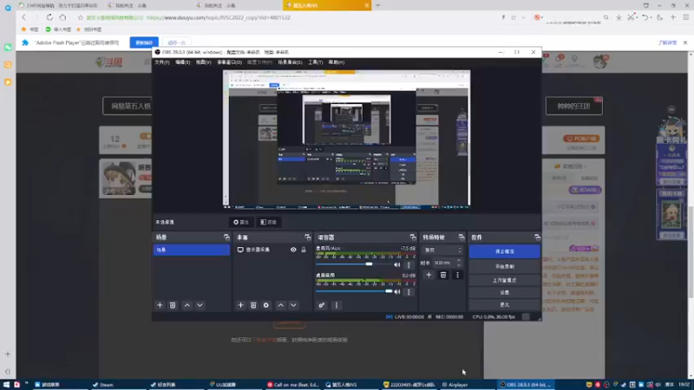The width and height of the screenshot is (694, 390).
Task: Open the Edit menu in OBS
Action: [183, 62]
